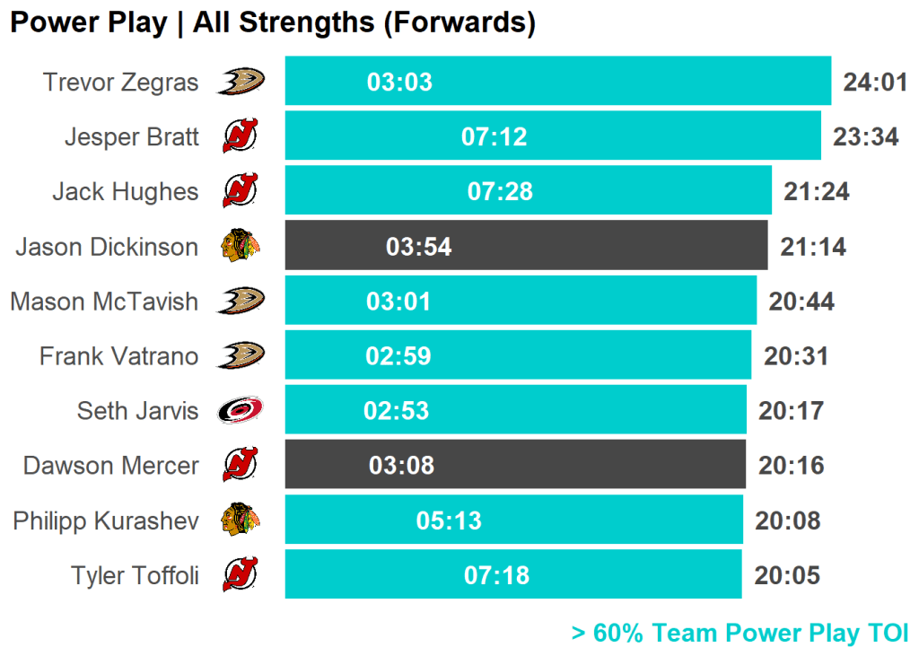
Task: Click the '> 60% Team Power Play TOI' legend
Action: (740, 633)
